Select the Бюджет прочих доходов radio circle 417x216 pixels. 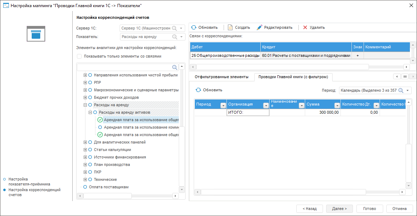[90, 97]
